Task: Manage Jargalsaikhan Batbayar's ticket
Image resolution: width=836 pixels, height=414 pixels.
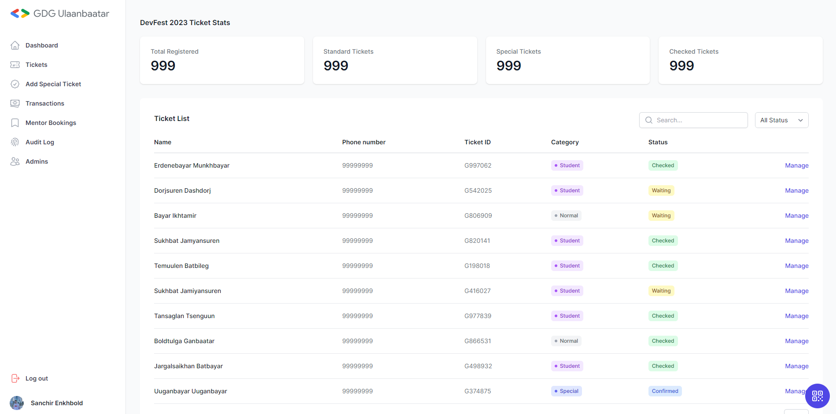Action: pos(796,366)
